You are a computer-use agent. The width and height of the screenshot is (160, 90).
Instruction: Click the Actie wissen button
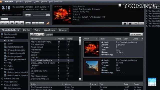(x=136, y=34)
